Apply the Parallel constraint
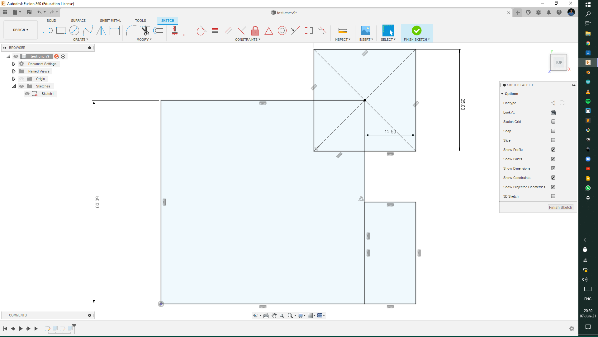The image size is (598, 337). 229,30
